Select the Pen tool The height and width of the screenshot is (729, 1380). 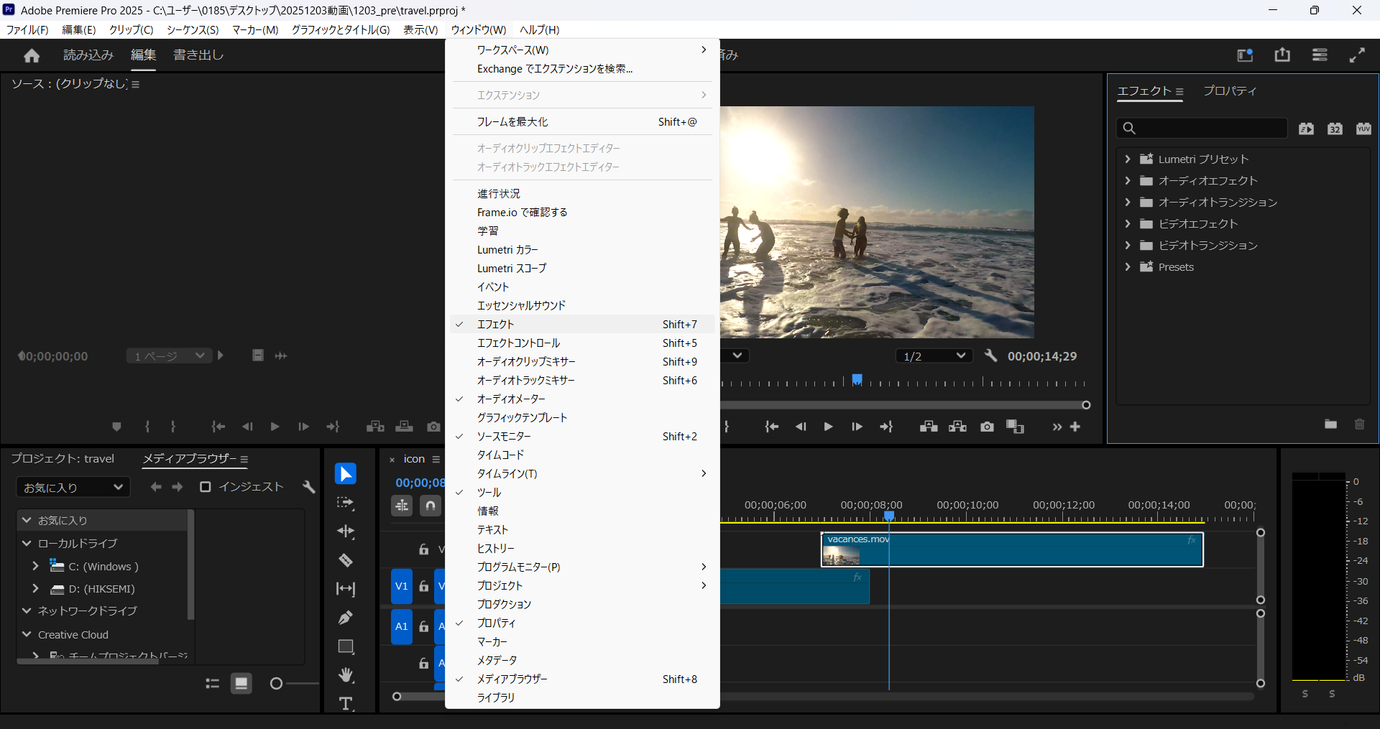345,618
